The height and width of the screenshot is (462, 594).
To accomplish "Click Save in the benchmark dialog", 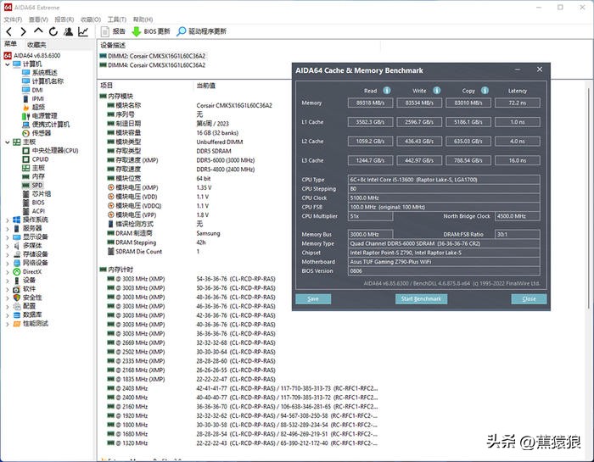I will click(313, 299).
